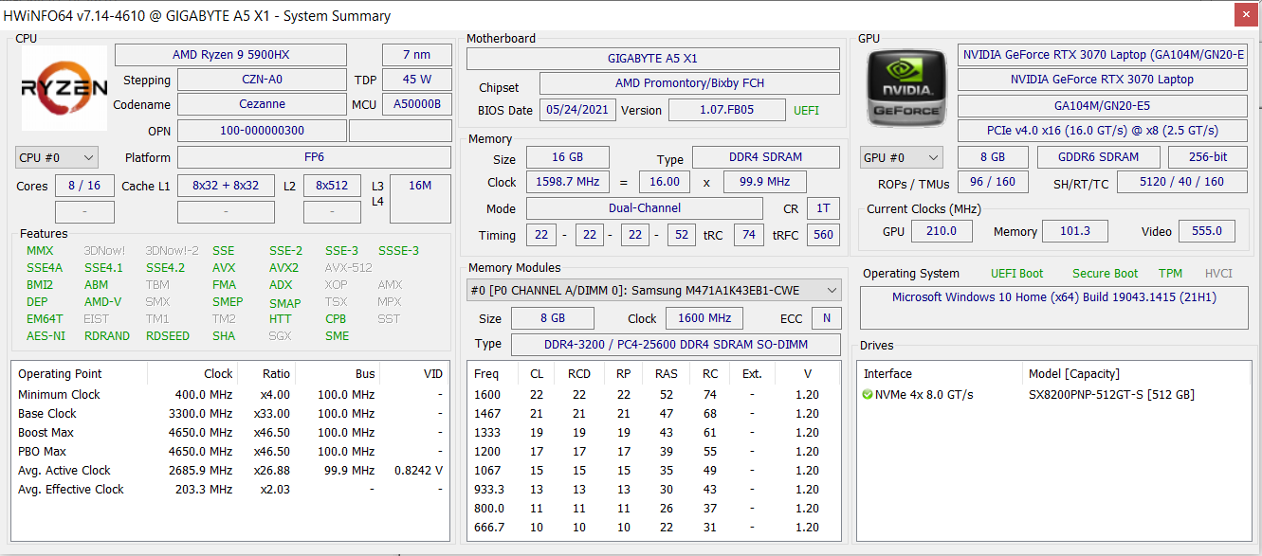Select the NVIDIA GeForce RTX 3070 Laptop field
Screen dimensions: 1262x556
[x=1102, y=80]
